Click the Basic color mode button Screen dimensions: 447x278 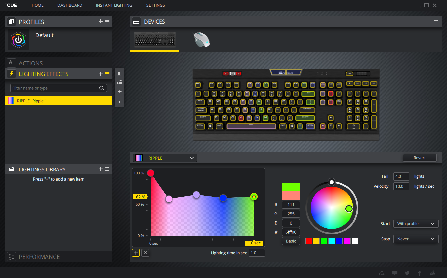point(291,241)
